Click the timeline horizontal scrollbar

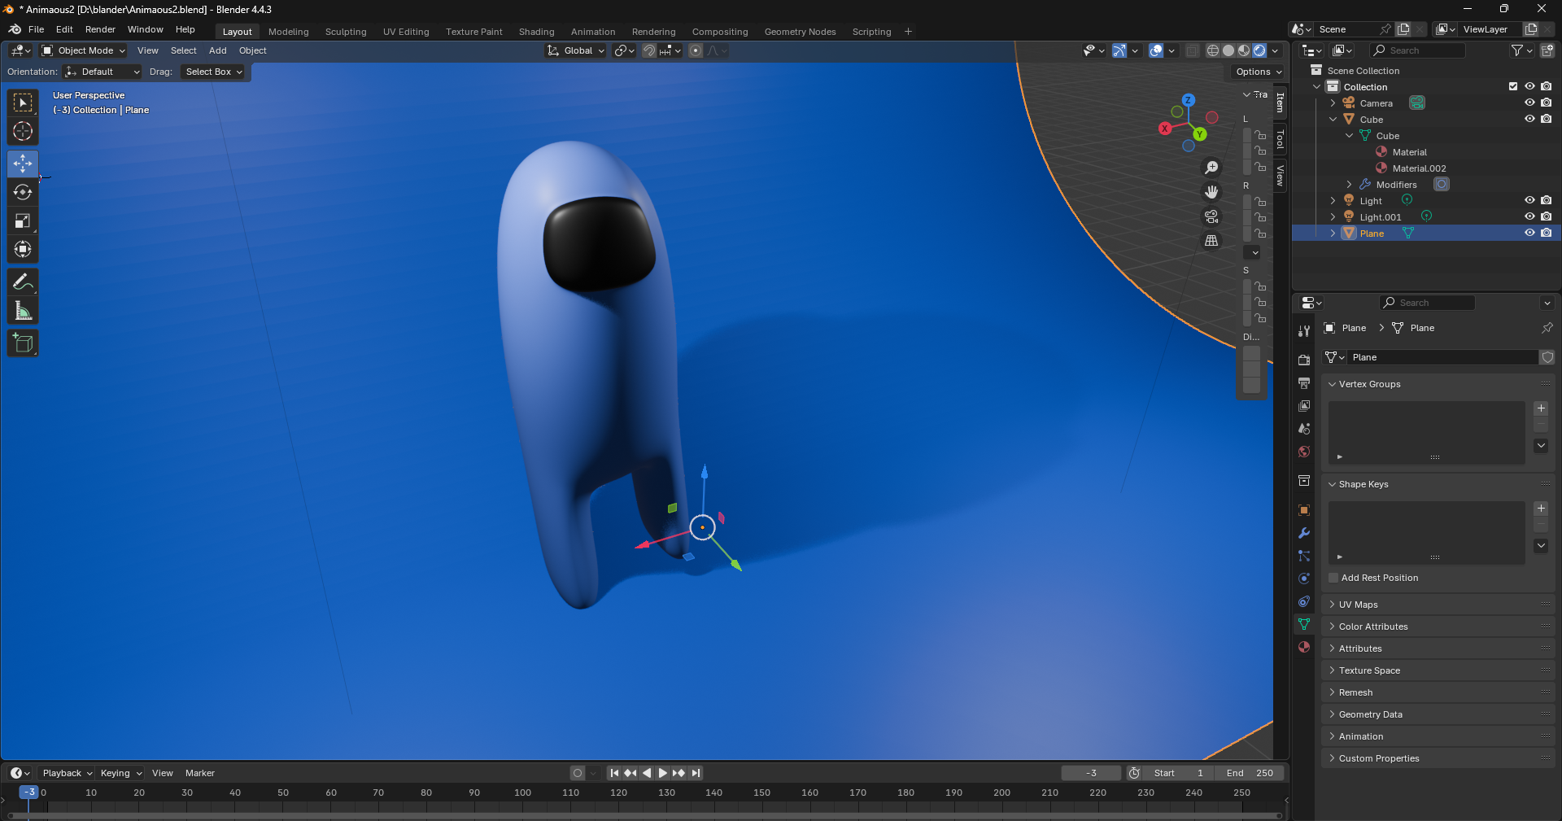[x=644, y=815]
